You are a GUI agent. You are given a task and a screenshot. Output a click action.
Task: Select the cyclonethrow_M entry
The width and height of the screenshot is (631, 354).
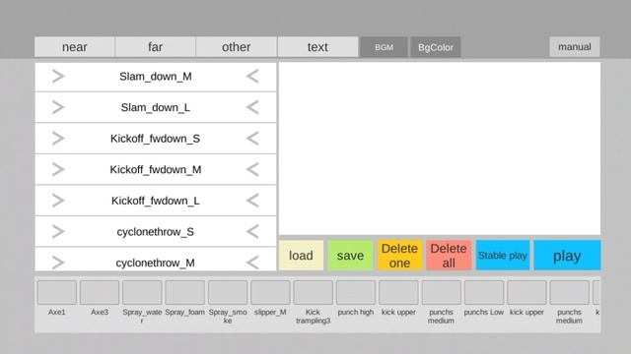click(x=156, y=260)
